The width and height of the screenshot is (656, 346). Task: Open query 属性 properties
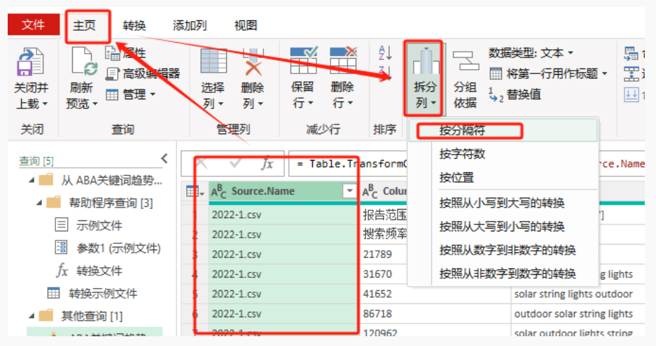125,53
